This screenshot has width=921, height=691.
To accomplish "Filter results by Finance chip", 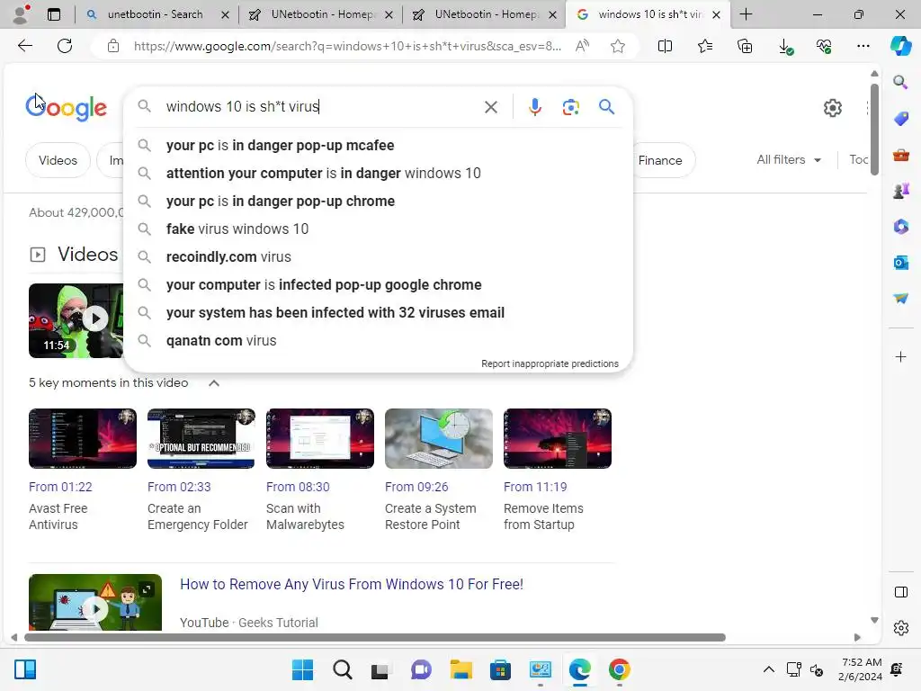I will [x=663, y=160].
